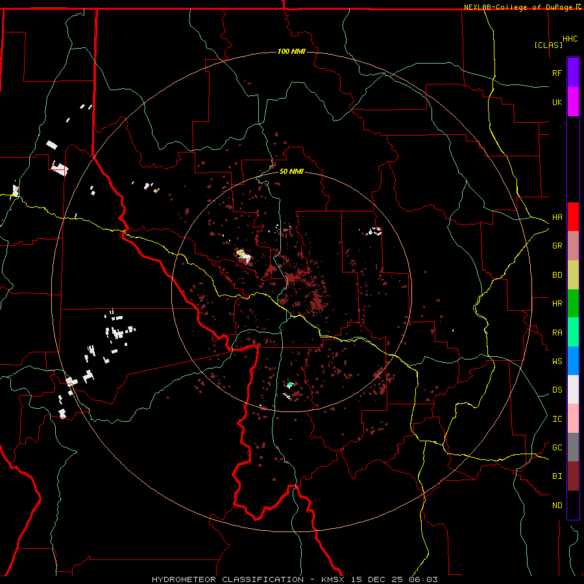
Task: Click the GC legend label
Action: click(557, 448)
